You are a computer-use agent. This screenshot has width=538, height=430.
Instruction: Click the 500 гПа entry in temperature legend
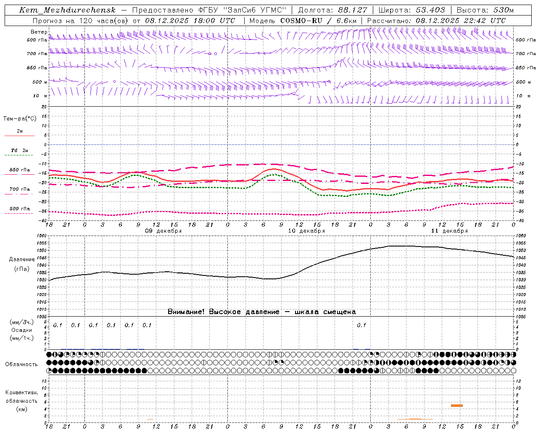tap(19, 209)
